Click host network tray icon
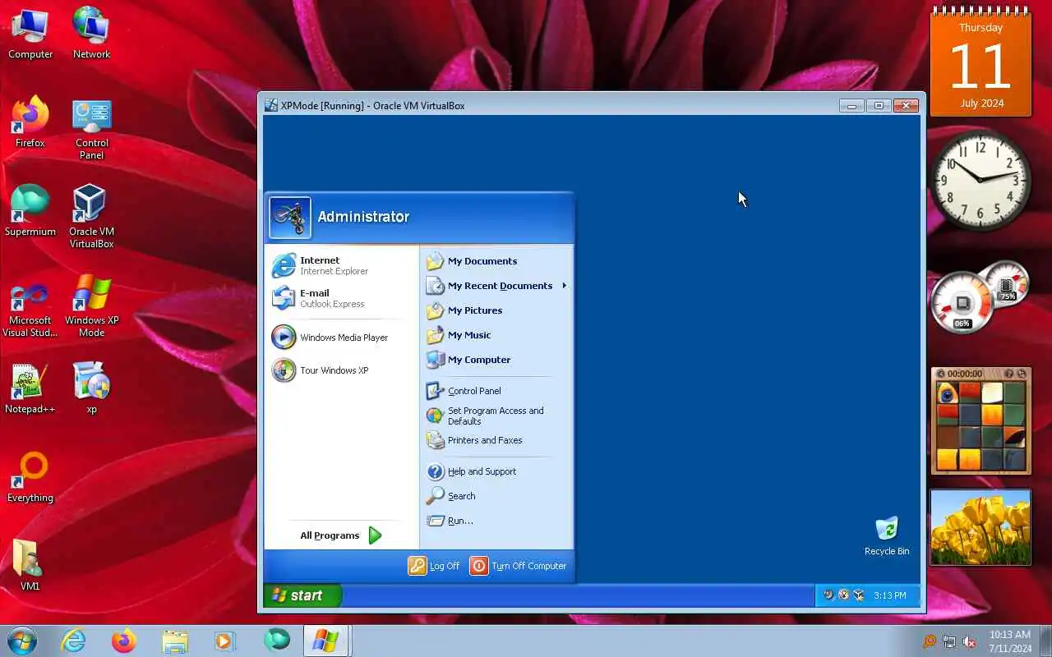Viewport: 1052px width, 657px height. [949, 641]
